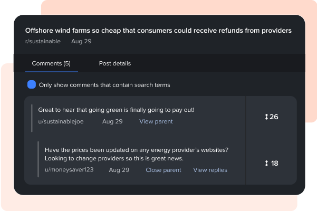Click the 'Only show comments' filter label
Image resolution: width=317 pixels, height=211 pixels.
click(104, 85)
